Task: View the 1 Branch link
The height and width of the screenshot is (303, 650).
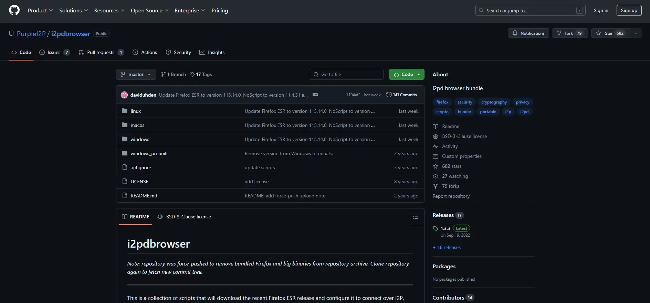Action: point(174,74)
